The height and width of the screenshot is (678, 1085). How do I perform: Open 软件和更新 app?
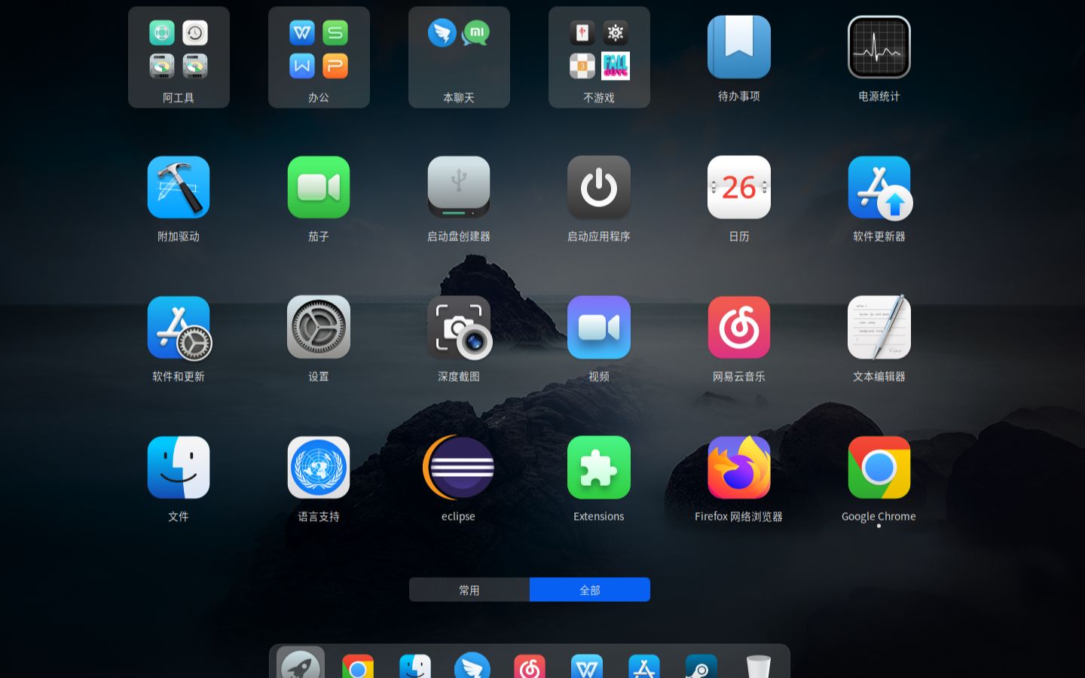179,328
